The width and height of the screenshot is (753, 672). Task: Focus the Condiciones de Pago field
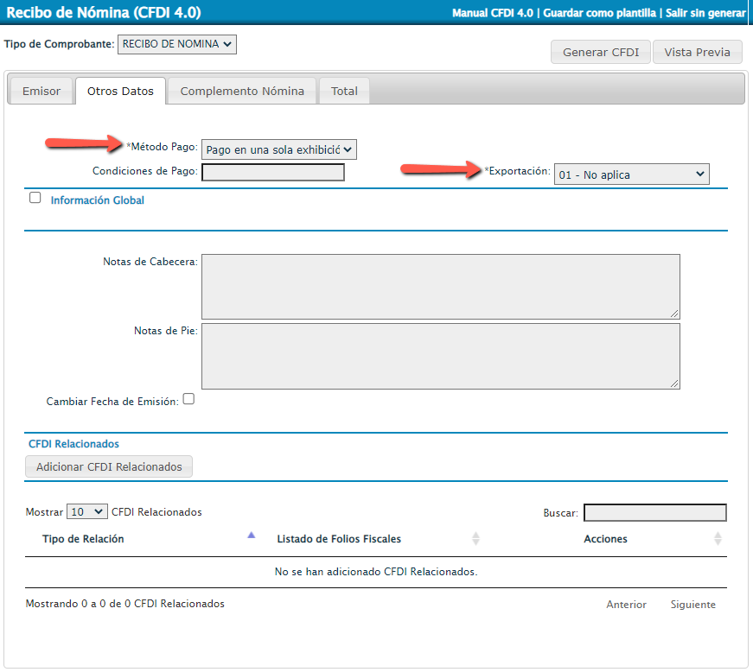point(273,172)
